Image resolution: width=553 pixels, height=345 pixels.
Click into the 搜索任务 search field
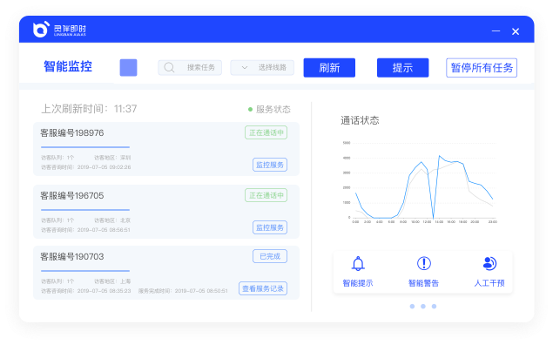[x=190, y=67]
